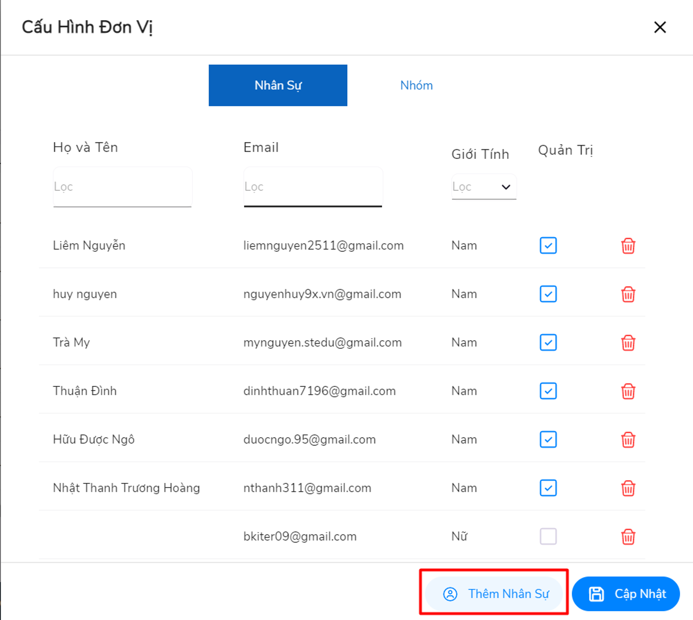Toggle Quản Trị checkbox for Trà My

click(548, 343)
